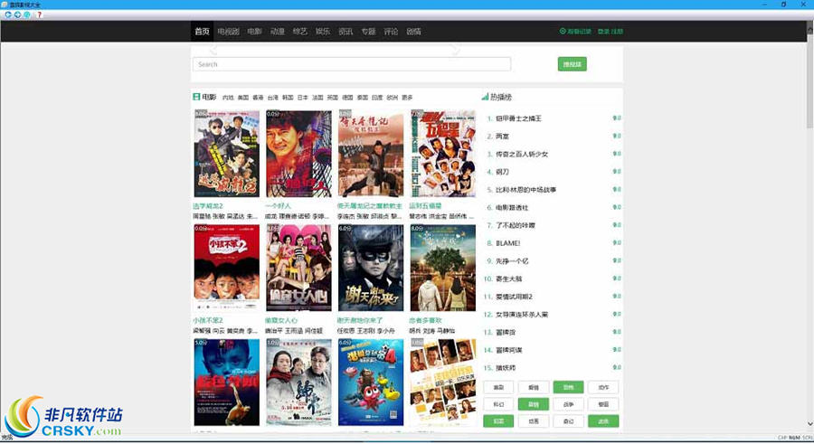Screen dimensions: 814x444
Task: Open the 逃学威龙2 movie poster
Action: [226, 154]
